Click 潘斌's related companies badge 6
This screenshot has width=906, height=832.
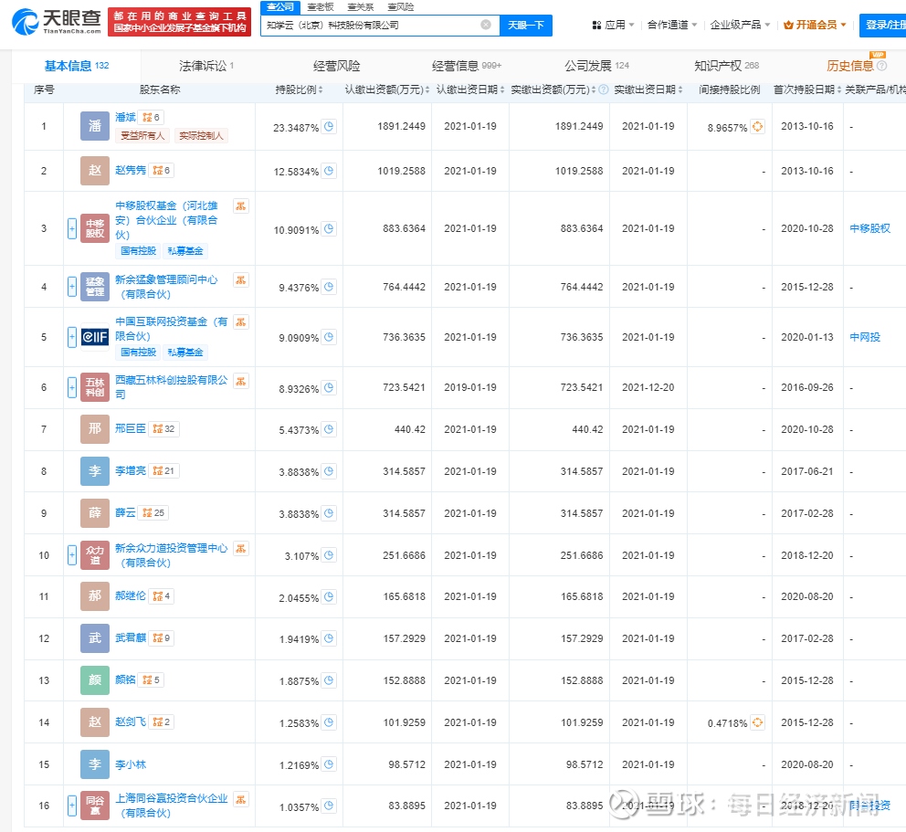152,117
